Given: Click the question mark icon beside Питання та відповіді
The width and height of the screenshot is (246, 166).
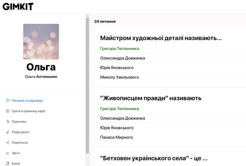Looking at the screenshot, I should (8, 101).
